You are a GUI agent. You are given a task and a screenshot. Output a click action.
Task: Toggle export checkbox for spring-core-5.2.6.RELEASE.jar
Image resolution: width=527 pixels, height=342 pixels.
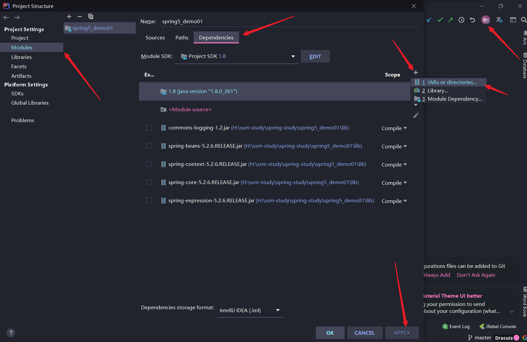tap(149, 182)
